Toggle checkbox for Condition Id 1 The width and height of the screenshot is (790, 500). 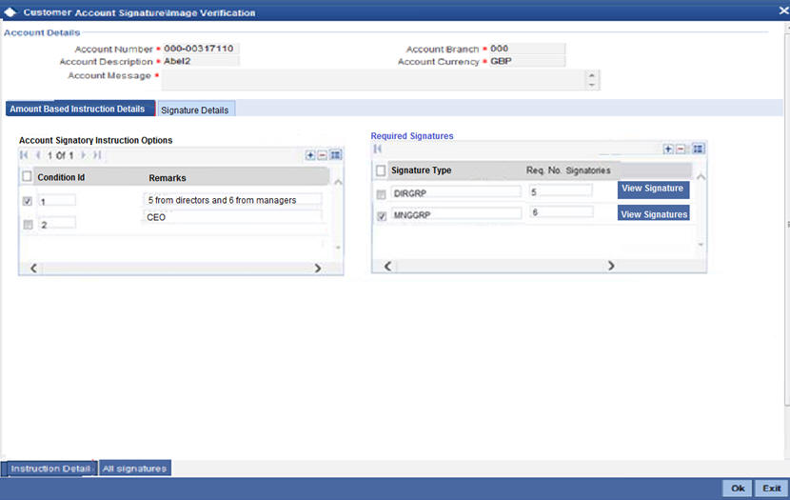(28, 201)
